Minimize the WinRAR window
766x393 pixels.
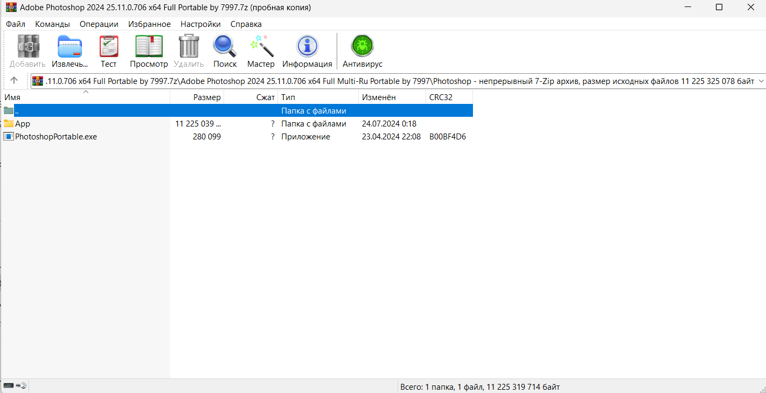(688, 8)
